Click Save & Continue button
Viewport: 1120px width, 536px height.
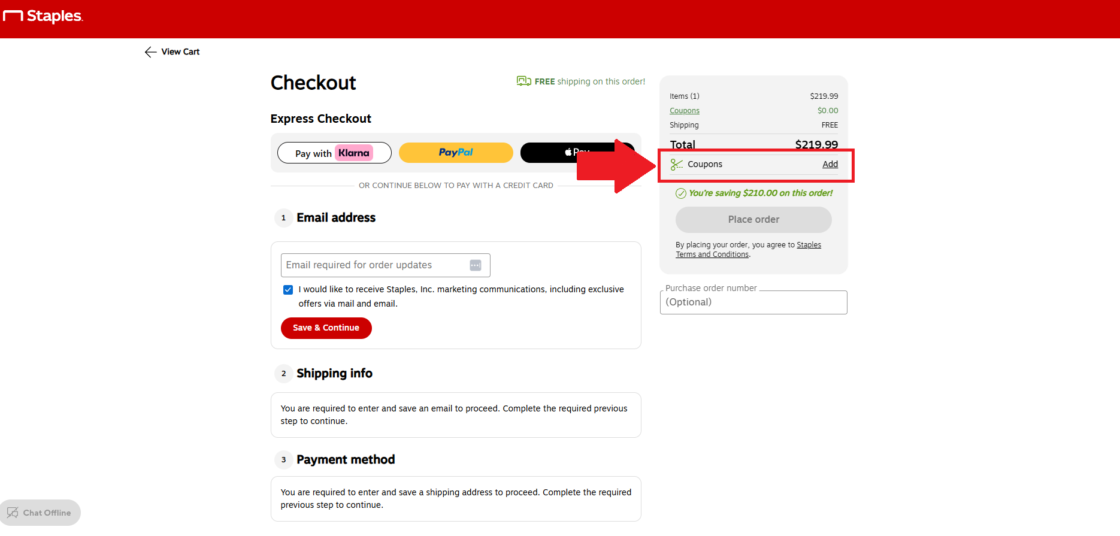tap(326, 328)
